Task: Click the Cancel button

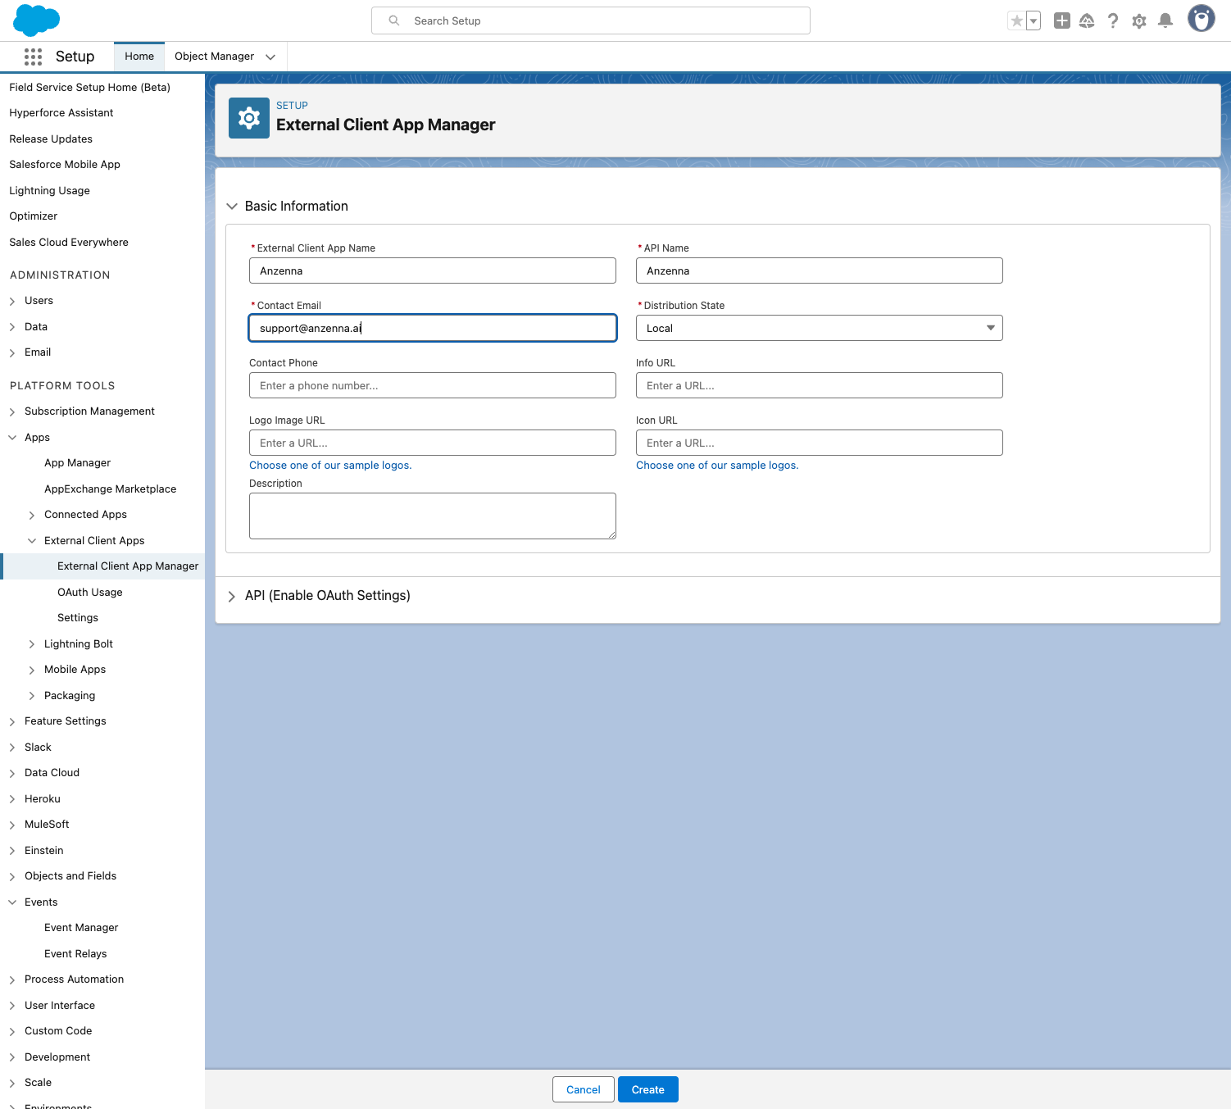Action: tap(583, 1089)
